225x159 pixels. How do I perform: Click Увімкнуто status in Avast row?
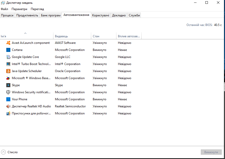coord(100,43)
